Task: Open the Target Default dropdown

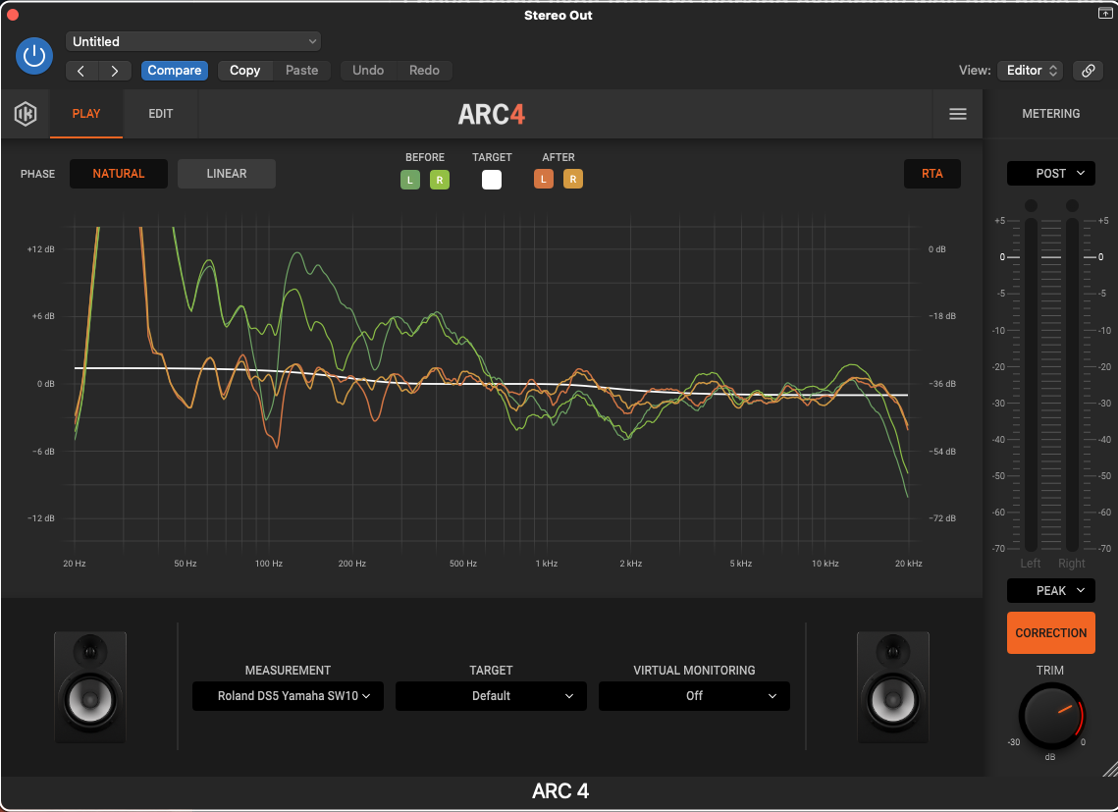Action: 491,696
